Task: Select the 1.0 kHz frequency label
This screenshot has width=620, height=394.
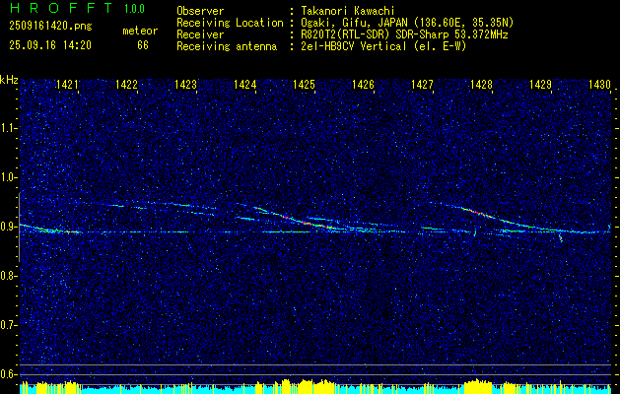Action: point(7,177)
